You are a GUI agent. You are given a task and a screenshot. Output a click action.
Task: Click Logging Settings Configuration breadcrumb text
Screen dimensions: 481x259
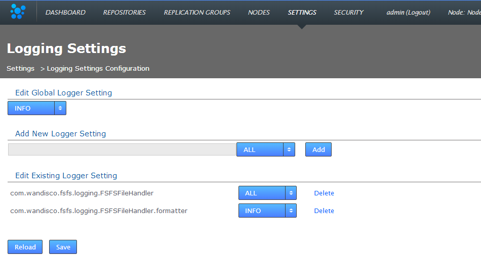98,69
